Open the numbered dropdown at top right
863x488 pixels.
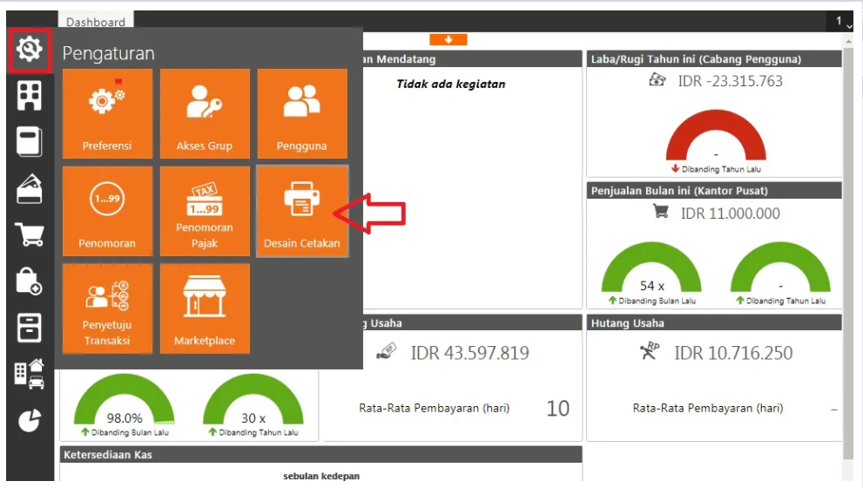click(844, 22)
